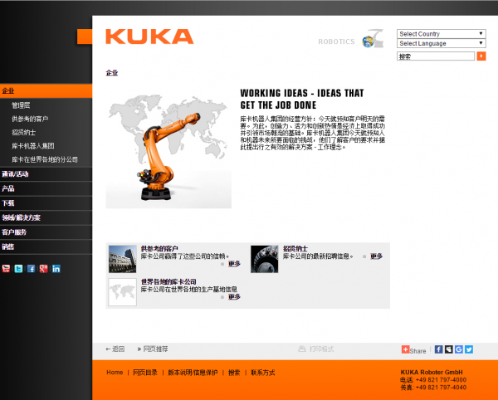Image resolution: width=498 pixels, height=400 pixels.
Task: Click the 网页目录 footer link
Action: coord(145,373)
